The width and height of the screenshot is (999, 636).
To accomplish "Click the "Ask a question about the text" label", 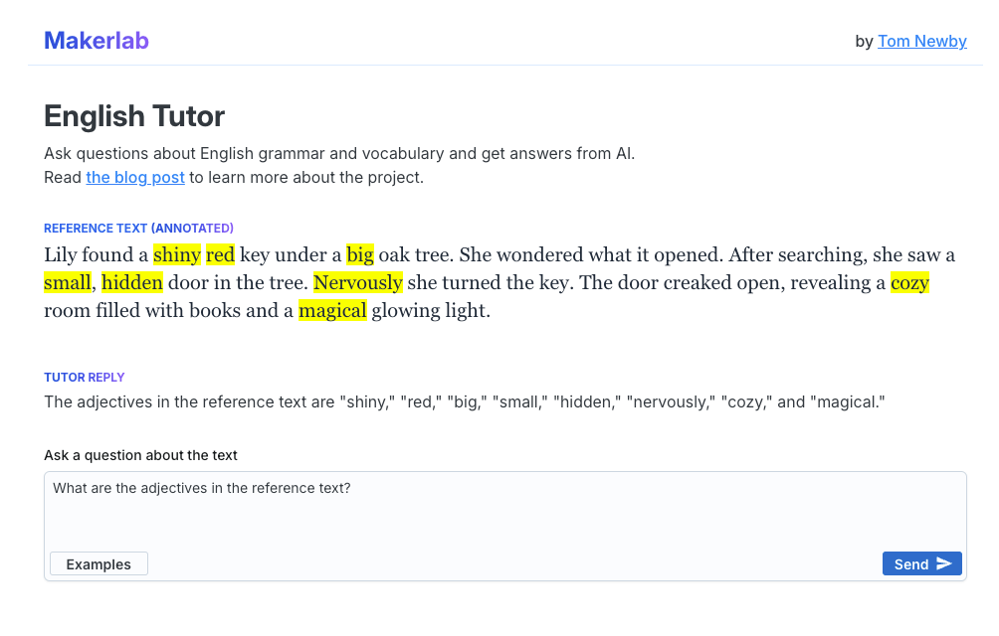I will coord(140,455).
